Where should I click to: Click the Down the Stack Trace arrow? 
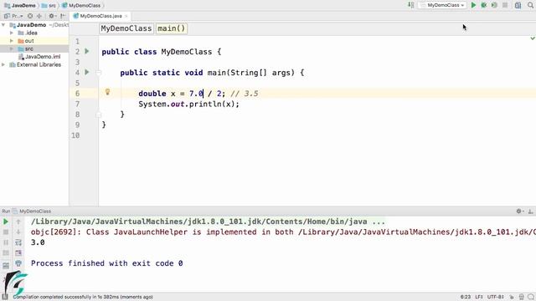coord(18,232)
